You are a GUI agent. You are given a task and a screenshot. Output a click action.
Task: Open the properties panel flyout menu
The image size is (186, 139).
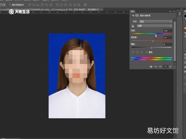[x=174, y=11]
